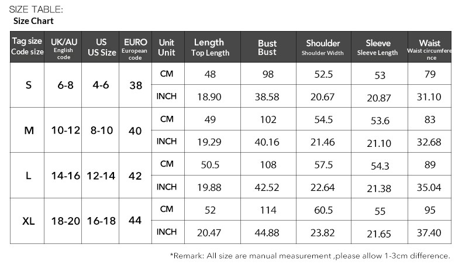The width and height of the screenshot is (462, 275).
Task: Click the 32.68 waist value
Action: point(429,142)
